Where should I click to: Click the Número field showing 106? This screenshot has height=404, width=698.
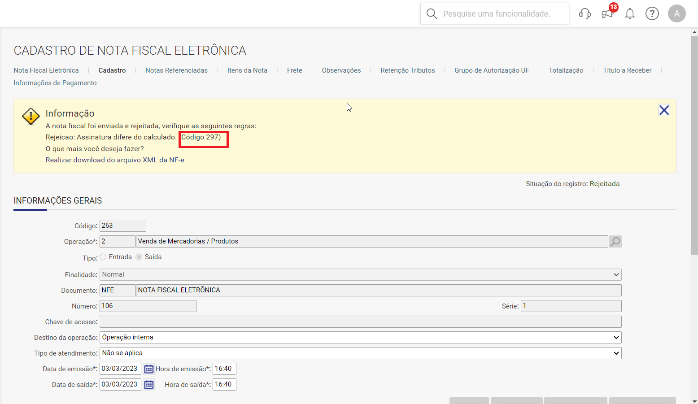click(148, 306)
